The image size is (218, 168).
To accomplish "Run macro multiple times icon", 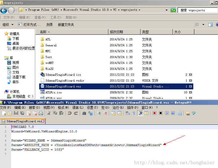I will (173, 113).
